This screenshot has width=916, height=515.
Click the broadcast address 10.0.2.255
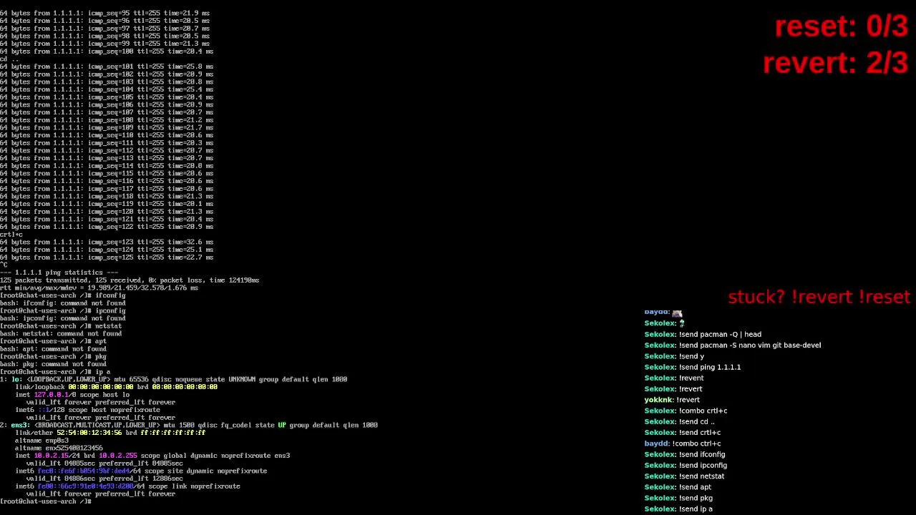coord(118,456)
